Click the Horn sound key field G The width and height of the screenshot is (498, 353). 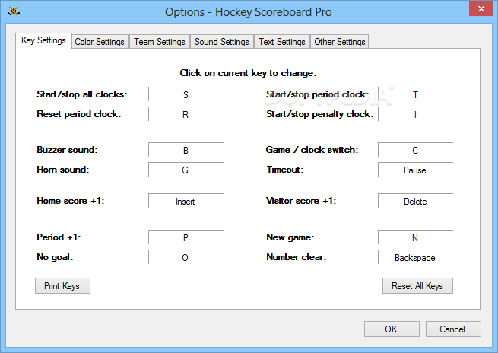[x=186, y=170]
